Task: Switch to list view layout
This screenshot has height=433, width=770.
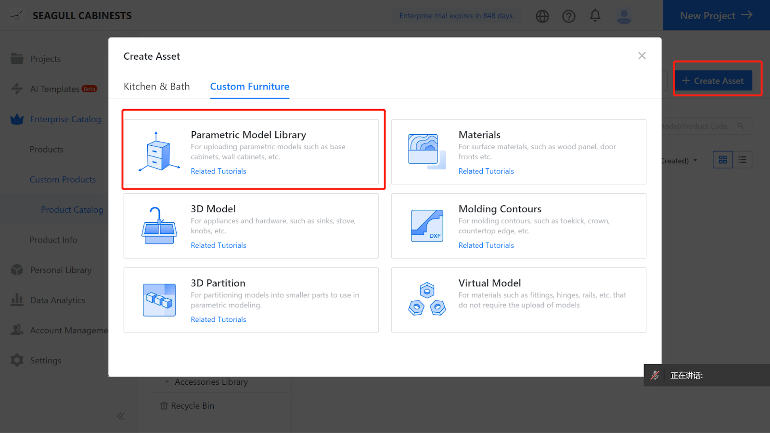Action: pos(742,160)
